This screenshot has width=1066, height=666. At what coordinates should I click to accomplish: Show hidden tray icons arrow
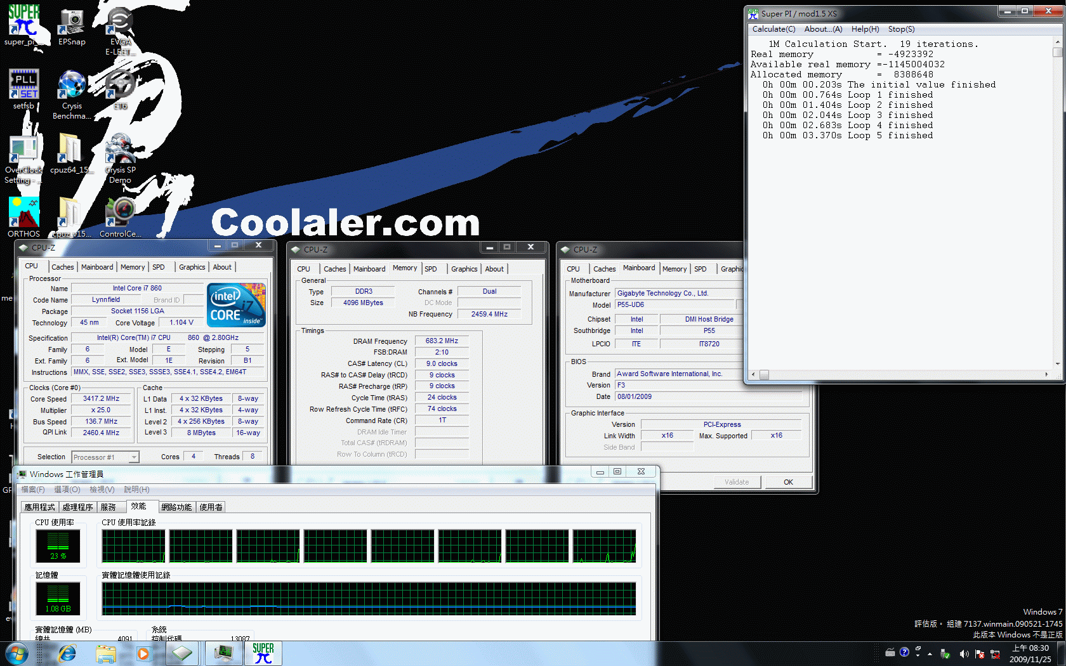930,653
